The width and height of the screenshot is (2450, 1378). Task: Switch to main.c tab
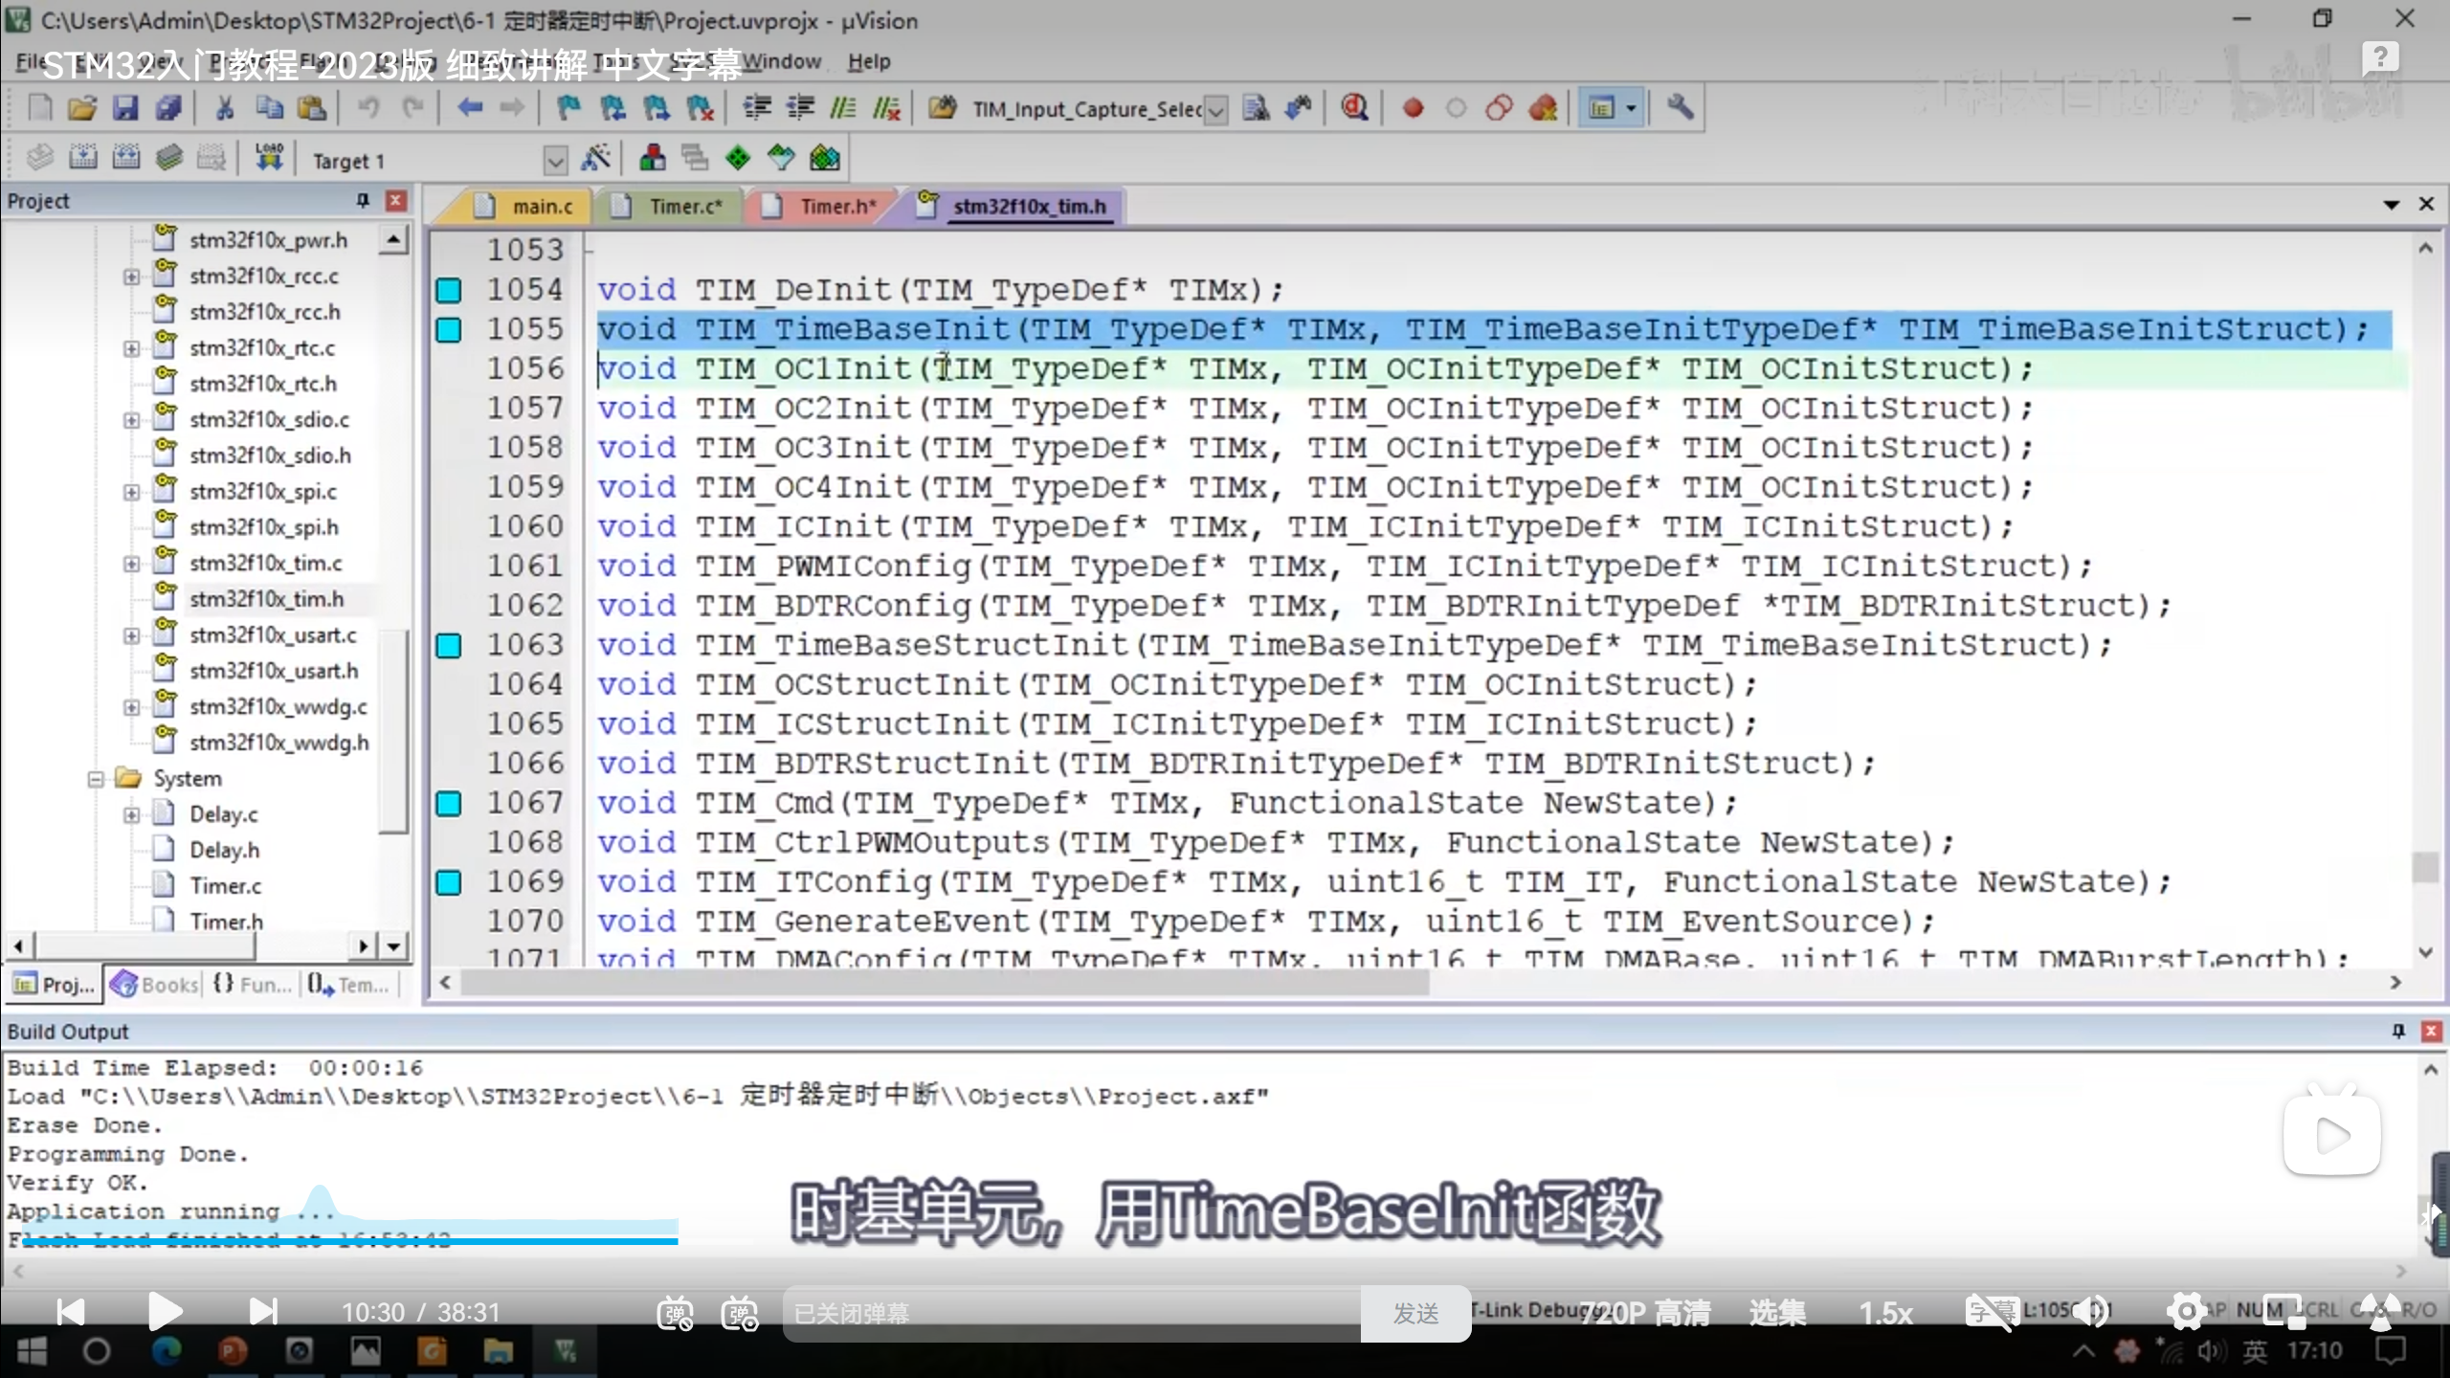[541, 207]
